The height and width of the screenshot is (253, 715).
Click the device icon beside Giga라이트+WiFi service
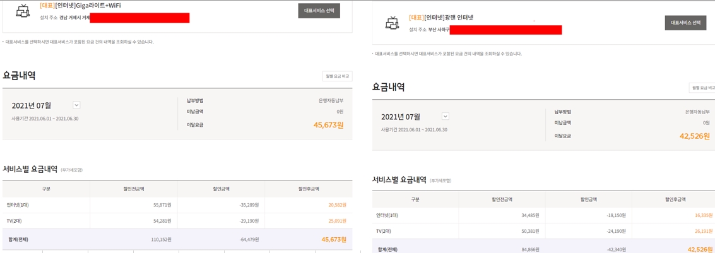(23, 11)
